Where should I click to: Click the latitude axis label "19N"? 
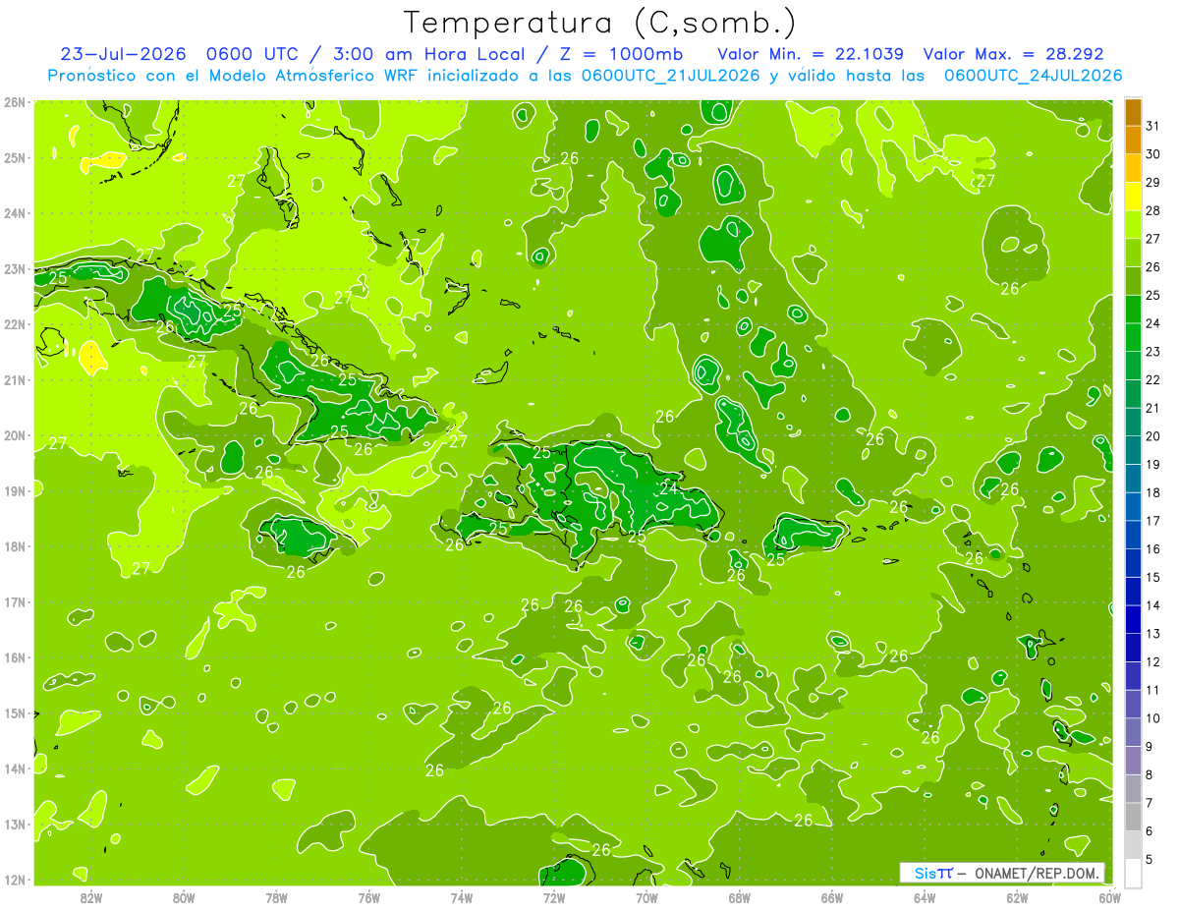click(15, 491)
